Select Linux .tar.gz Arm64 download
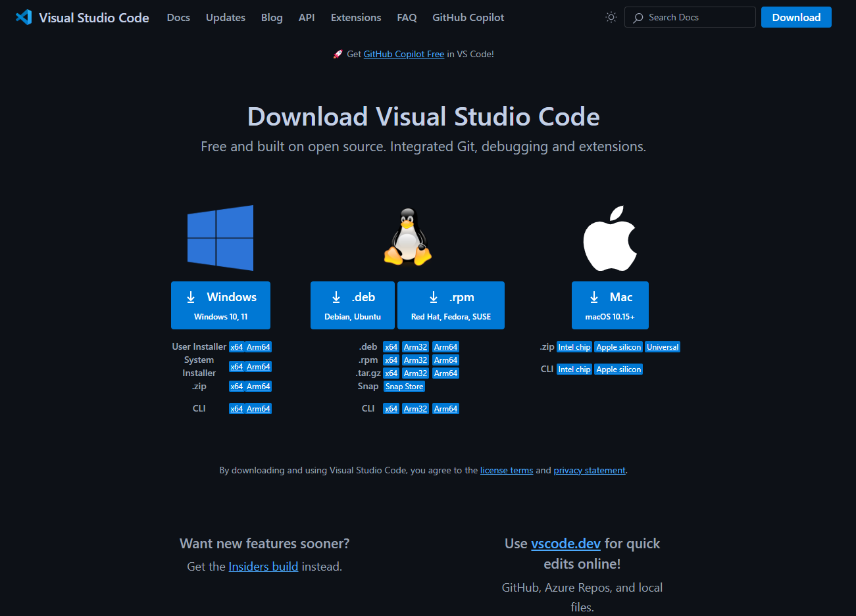The width and height of the screenshot is (856, 616). point(445,373)
